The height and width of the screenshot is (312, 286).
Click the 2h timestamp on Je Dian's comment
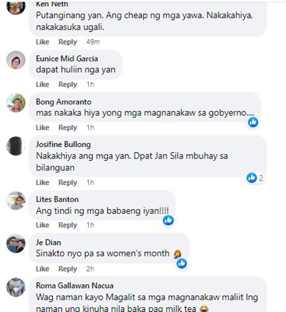[90, 269]
